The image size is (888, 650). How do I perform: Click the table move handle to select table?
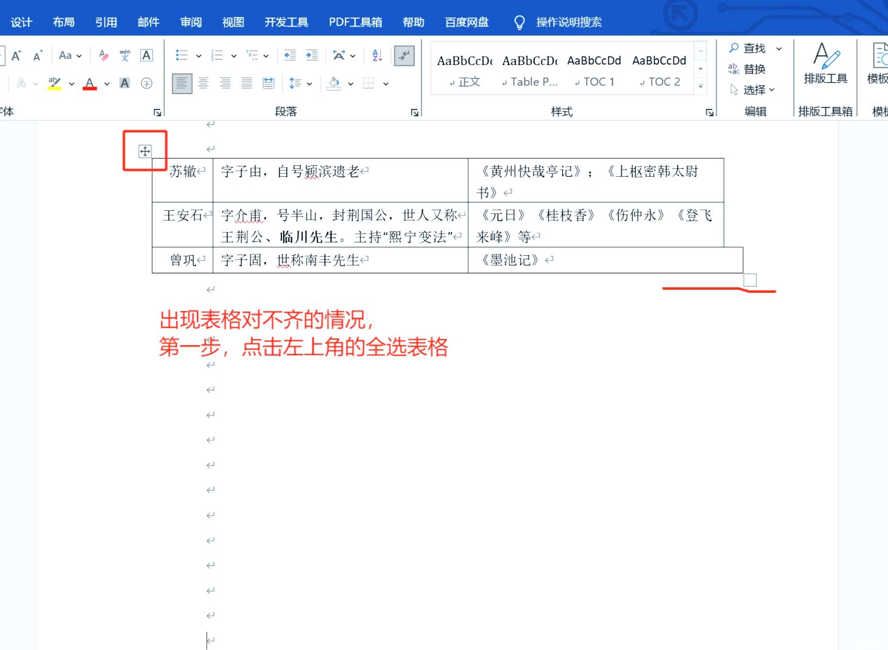click(145, 151)
